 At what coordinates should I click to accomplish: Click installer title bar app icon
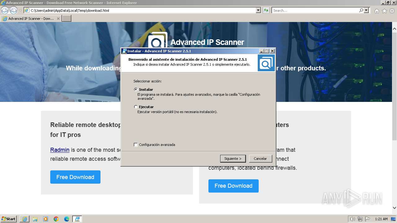124,51
